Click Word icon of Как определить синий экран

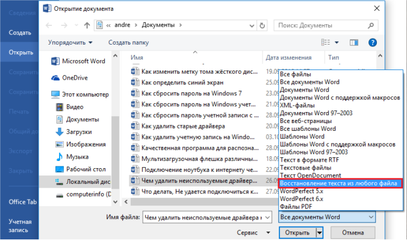pyautogui.click(x=135, y=83)
